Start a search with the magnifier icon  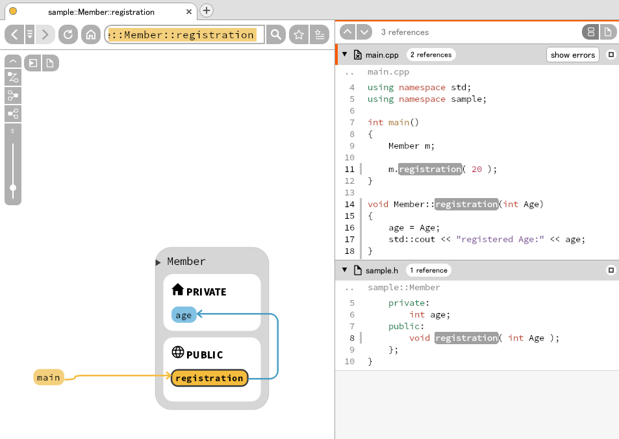tap(275, 35)
